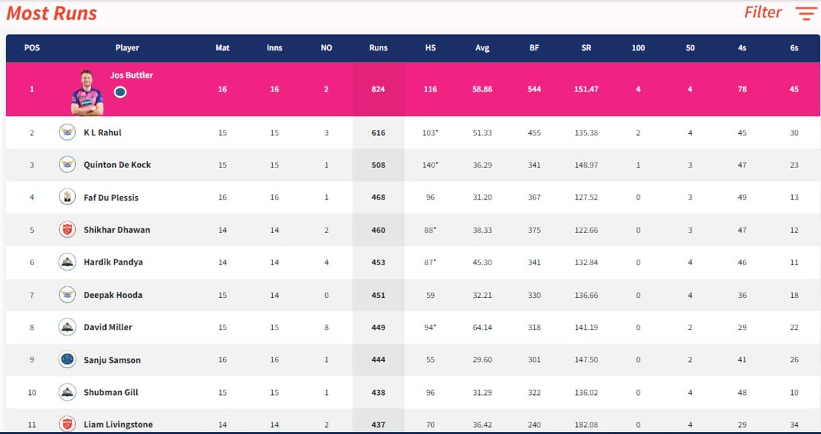Click Hardik Pandya's team logo

(67, 262)
